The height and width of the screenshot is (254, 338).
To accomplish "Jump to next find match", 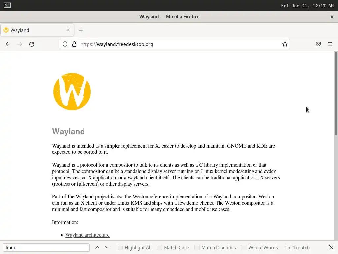I will pyautogui.click(x=107, y=247).
